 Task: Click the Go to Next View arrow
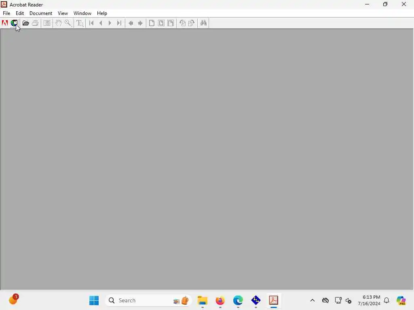pos(140,23)
